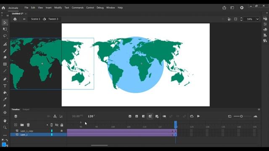Insert a keyframe from timeline toolbar

[x=130, y=116]
